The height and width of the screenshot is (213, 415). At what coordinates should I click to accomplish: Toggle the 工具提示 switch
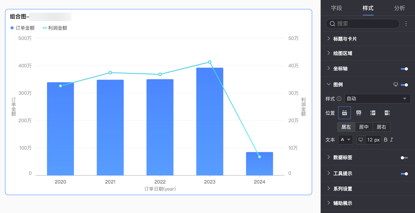coord(404,174)
